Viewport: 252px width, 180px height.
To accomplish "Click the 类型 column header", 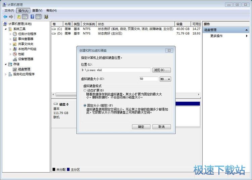I will (77, 24).
